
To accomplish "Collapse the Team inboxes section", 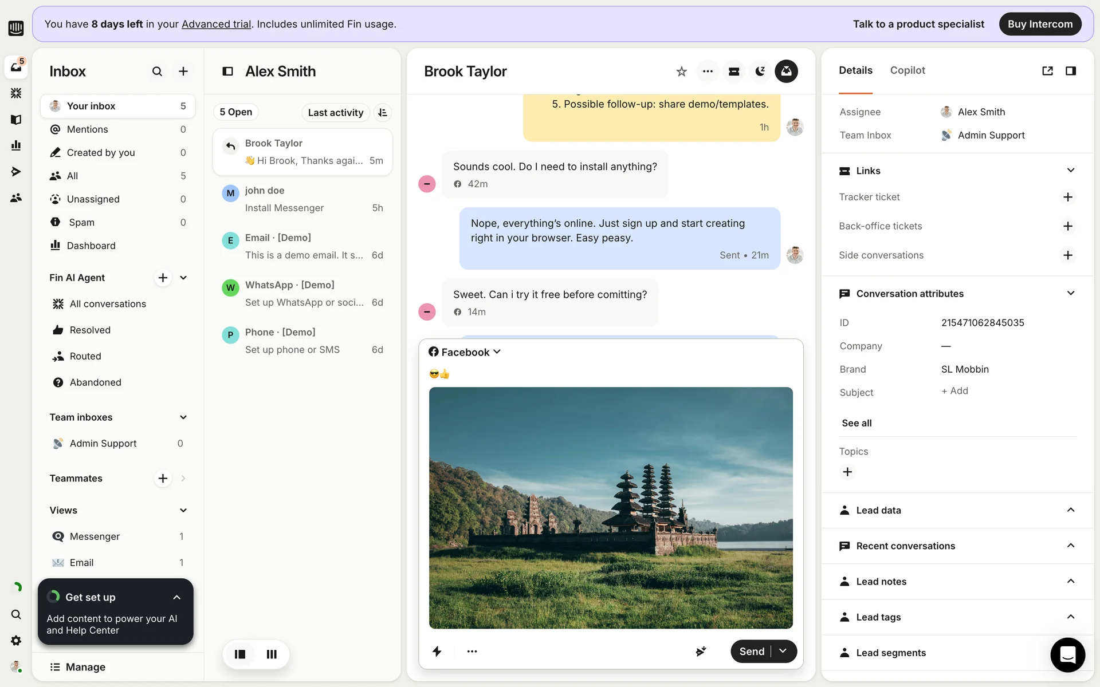I will (183, 417).
